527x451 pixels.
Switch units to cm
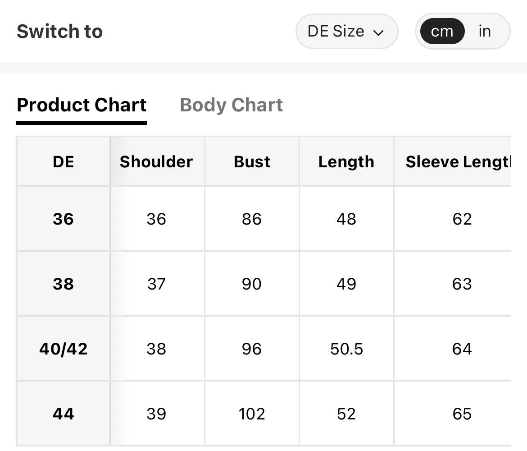tap(442, 31)
